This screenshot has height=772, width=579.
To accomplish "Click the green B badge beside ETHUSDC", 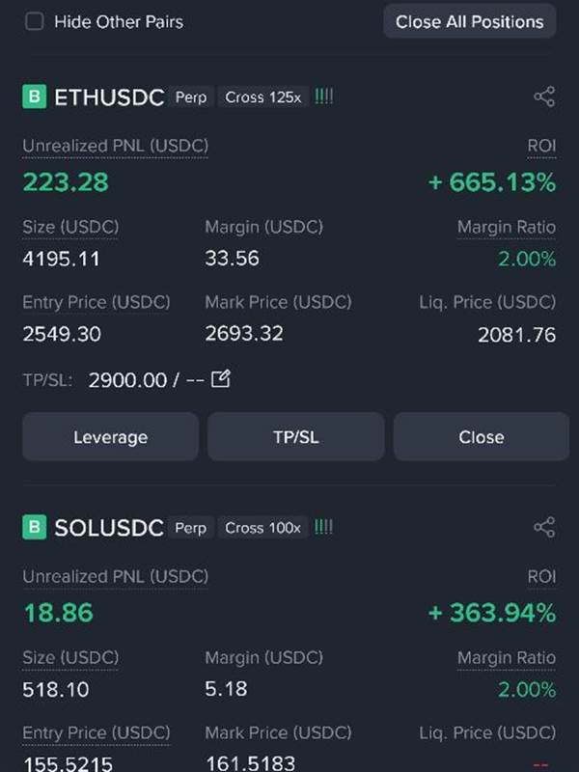I will point(35,96).
